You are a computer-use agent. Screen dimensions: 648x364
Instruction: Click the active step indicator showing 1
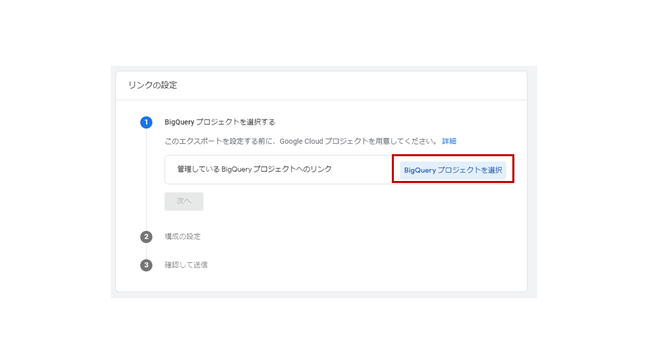(x=146, y=122)
